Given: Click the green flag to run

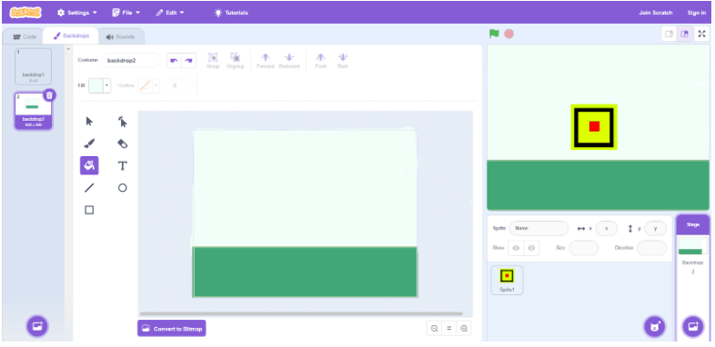Looking at the screenshot, I should pos(494,34).
